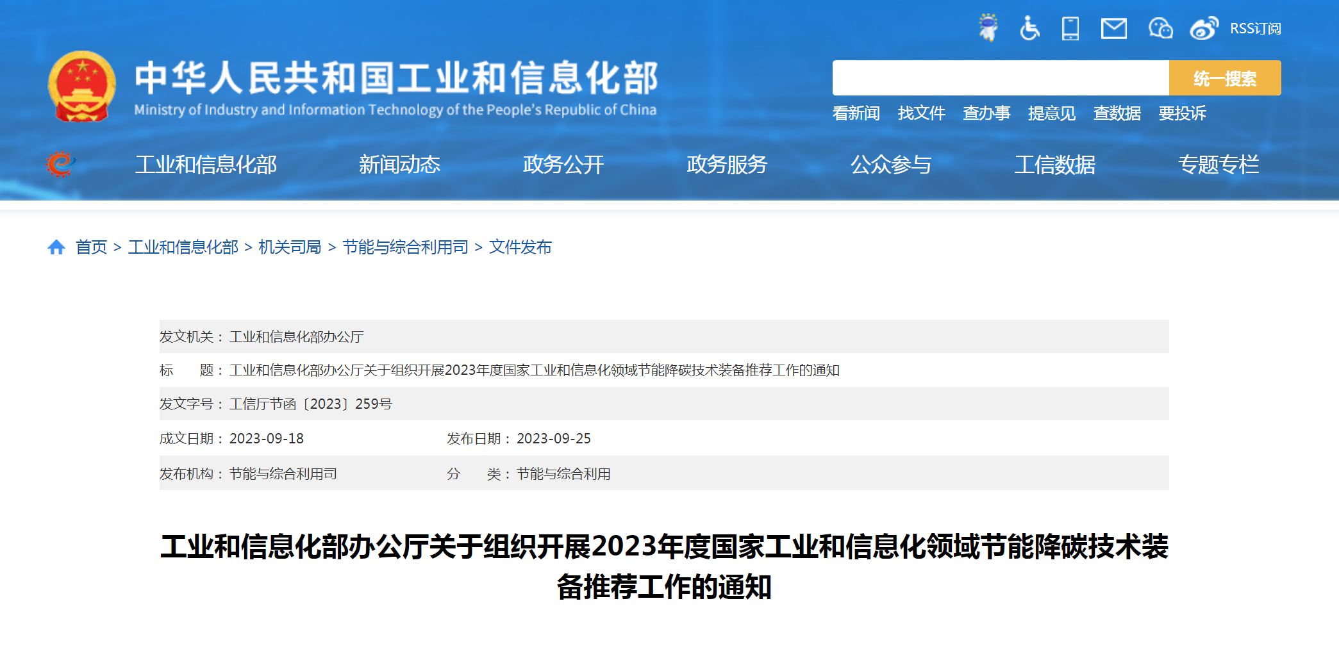Open 节能与综合利用司 in the breadcrumb
The width and height of the screenshot is (1339, 658).
(x=406, y=247)
